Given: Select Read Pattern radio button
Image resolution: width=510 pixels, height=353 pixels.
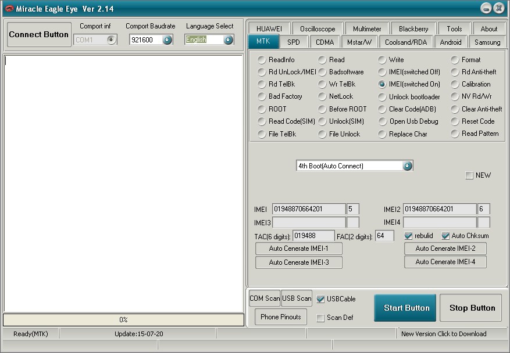Looking at the screenshot, I should (475, 134).
